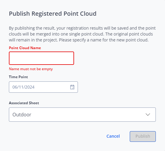
Task: Click the Cancel link
Action: 113,136
